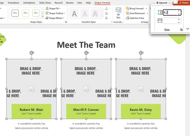The height and width of the screenshot is (136, 190).
Task: Collapse the ribbon with chevron arrow
Action: click(187, 29)
